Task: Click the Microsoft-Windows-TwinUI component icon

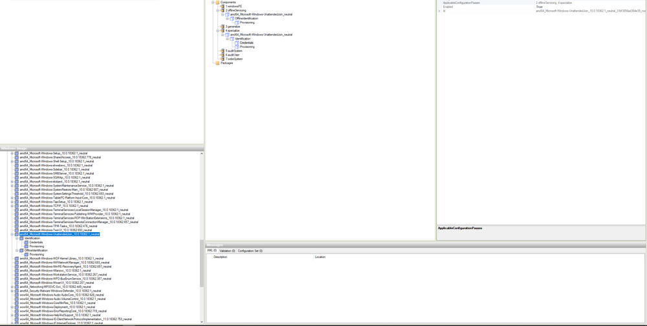Action: click(17, 230)
